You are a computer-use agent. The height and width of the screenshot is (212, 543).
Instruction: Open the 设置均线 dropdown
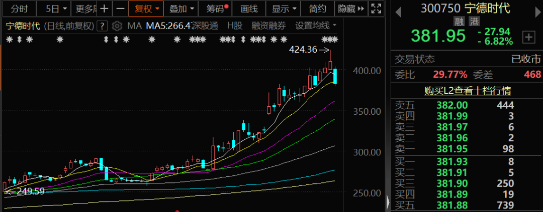point(316,26)
